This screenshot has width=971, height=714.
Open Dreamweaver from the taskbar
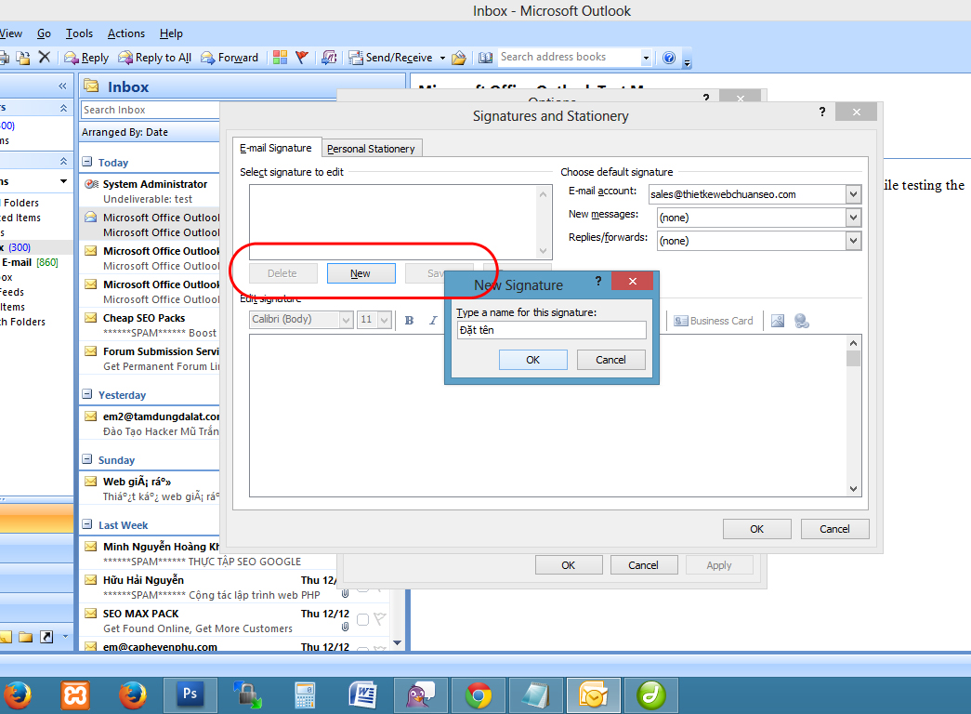pos(650,694)
